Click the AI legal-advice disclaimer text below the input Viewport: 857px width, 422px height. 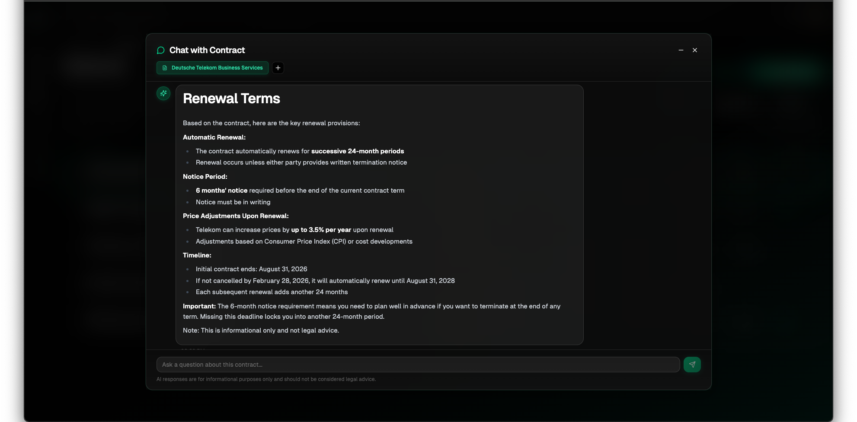click(x=266, y=379)
